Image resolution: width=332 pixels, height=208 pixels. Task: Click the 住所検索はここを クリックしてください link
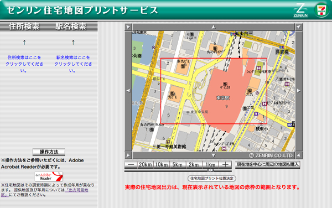pyautogui.click(x=24, y=64)
